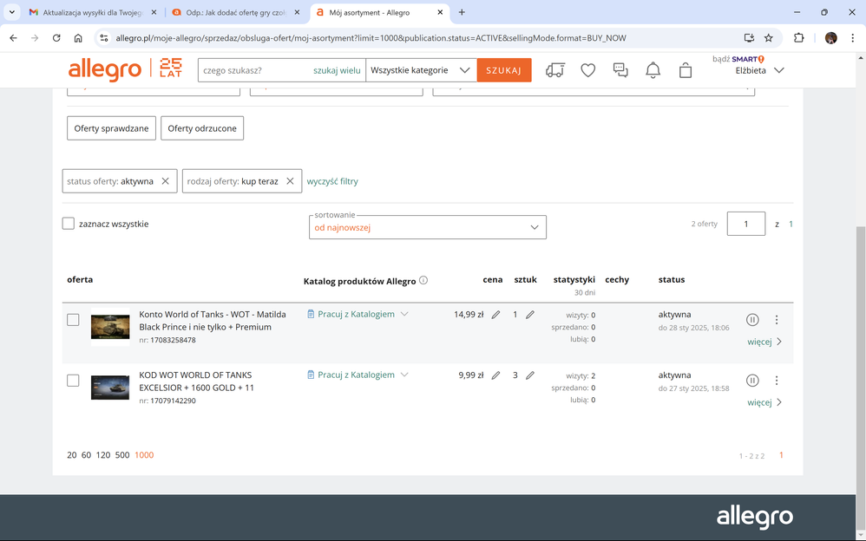
Task: Close the Odp.: Jak dodać ofertę tab
Action: pos(297,12)
